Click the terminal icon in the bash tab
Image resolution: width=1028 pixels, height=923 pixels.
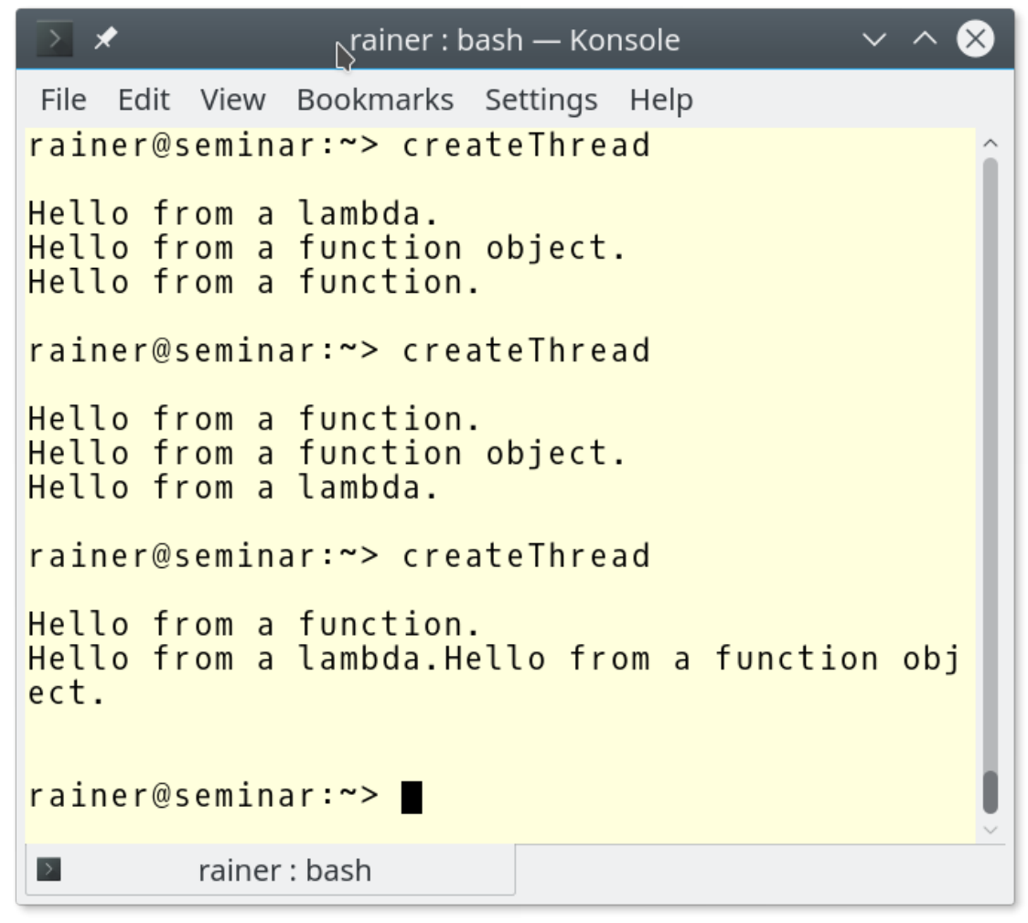click(49, 869)
